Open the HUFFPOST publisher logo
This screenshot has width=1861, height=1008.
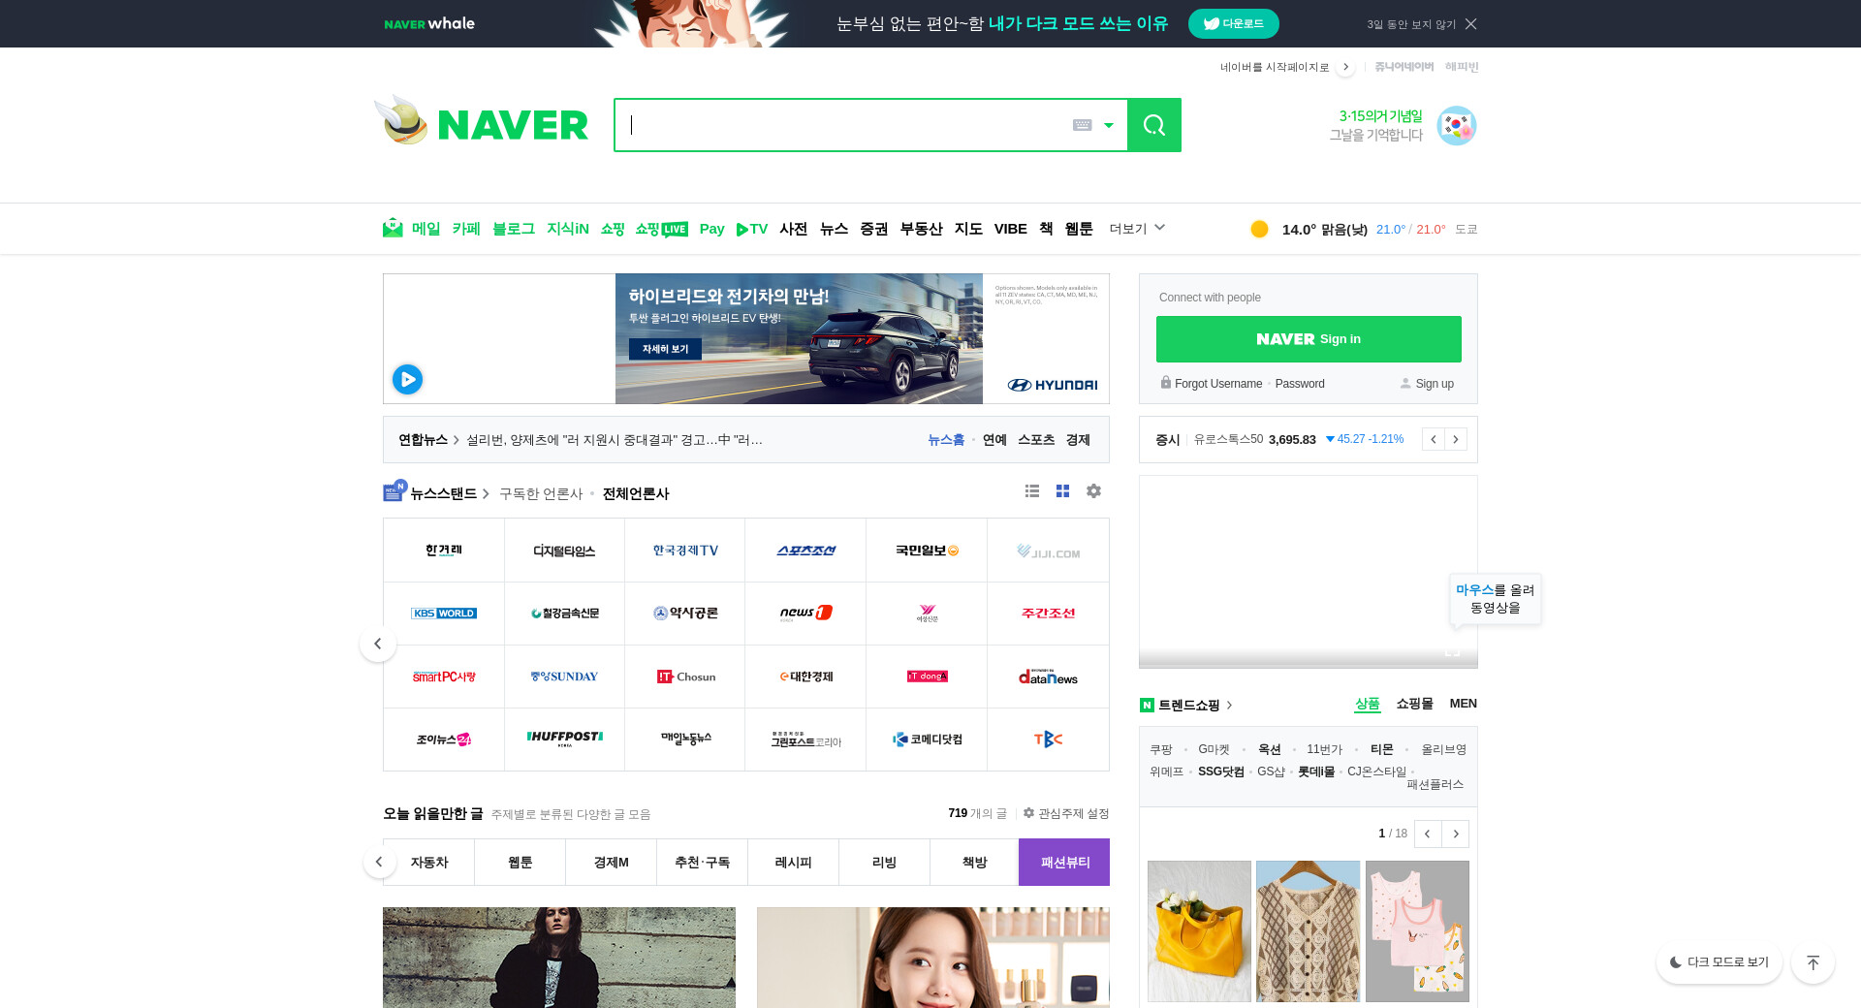tap(564, 740)
